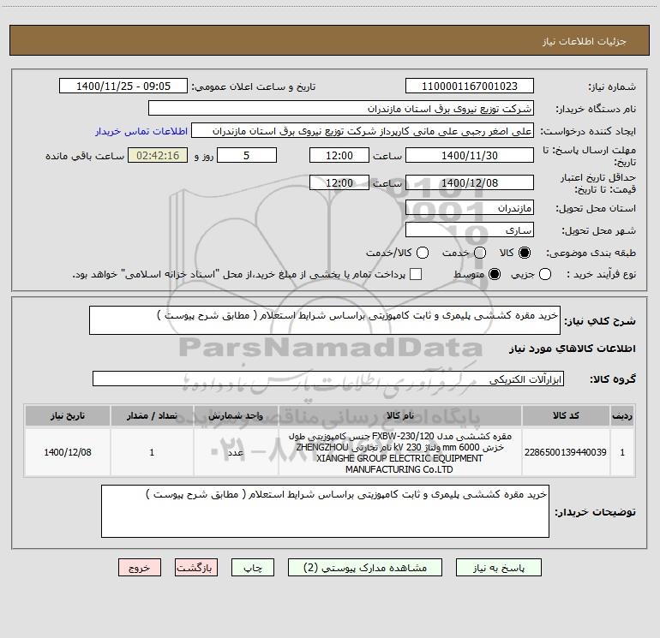Click the شماره نیاز field 1100001167001023
This screenshot has width=660, height=638.
(x=470, y=86)
